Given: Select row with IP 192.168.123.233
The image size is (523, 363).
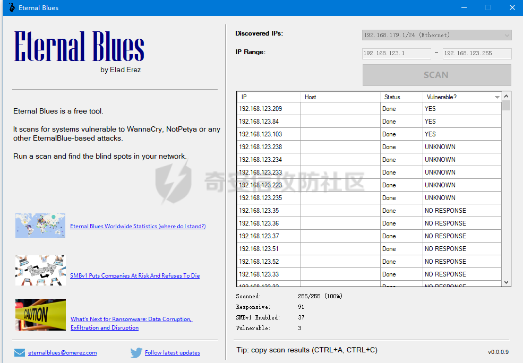Looking at the screenshot, I should 369,172.
